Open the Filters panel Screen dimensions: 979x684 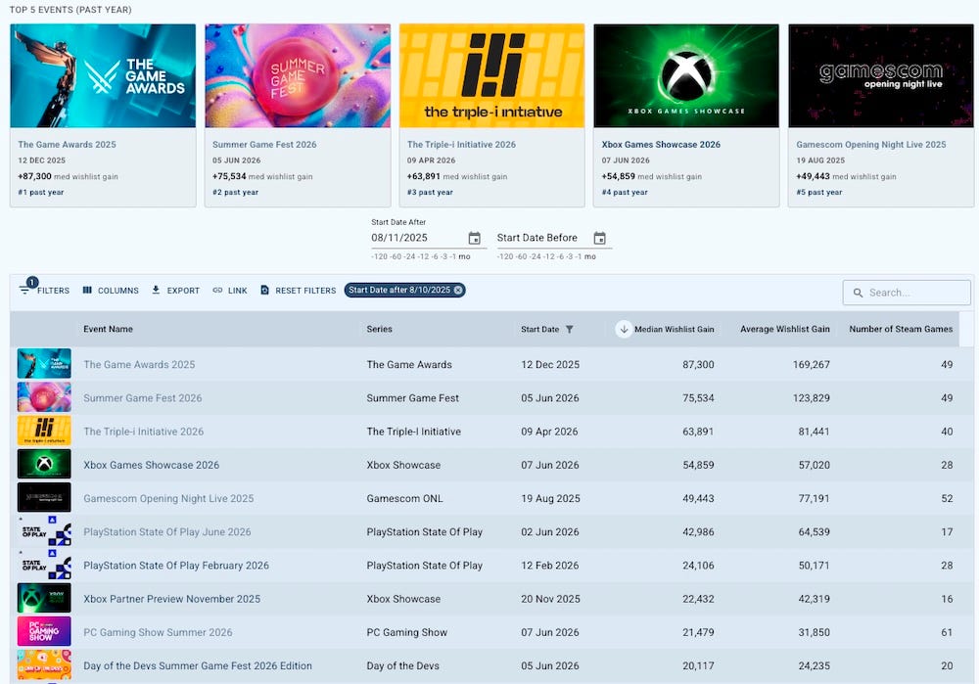coord(44,291)
